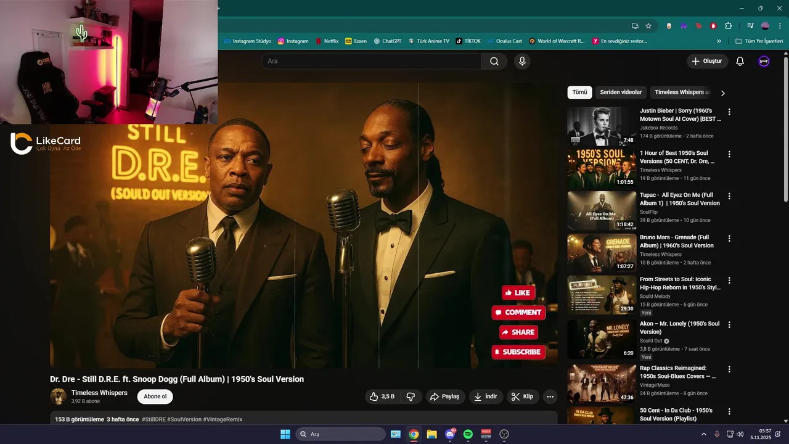Image resolution: width=789 pixels, height=444 pixels.
Task: Click the #StillDRE hashtag
Action: tap(153, 419)
